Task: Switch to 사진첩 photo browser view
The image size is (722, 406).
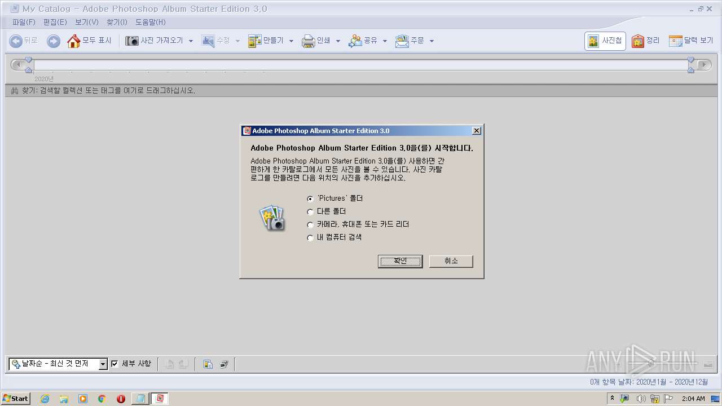Action: 605,41
